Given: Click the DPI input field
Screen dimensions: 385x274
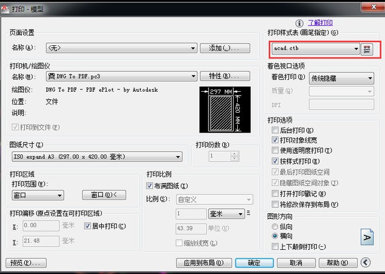Looking at the screenshot, I should tap(342, 105).
